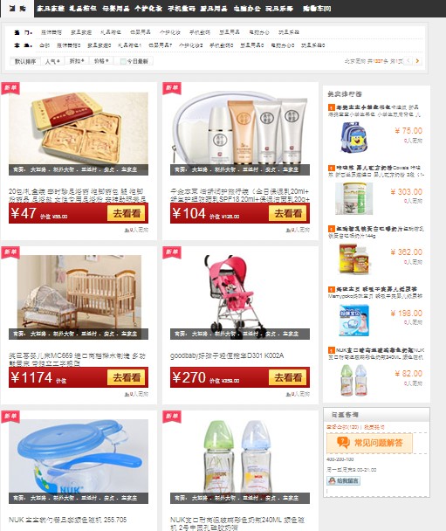Go to next page with orange arrow
Screen dimensions: 446x531
pyautogui.click(x=417, y=61)
